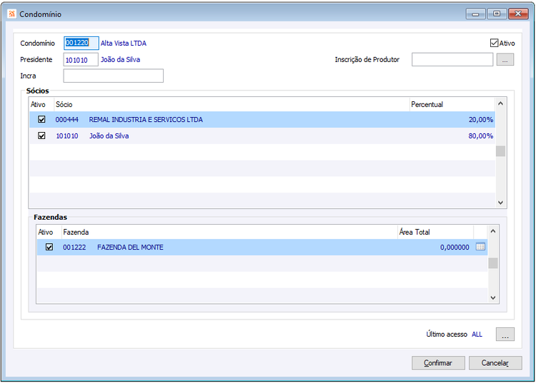Toggle the Ativo checkbox at top right
Viewport: 536px width, 383px height.
point(494,43)
